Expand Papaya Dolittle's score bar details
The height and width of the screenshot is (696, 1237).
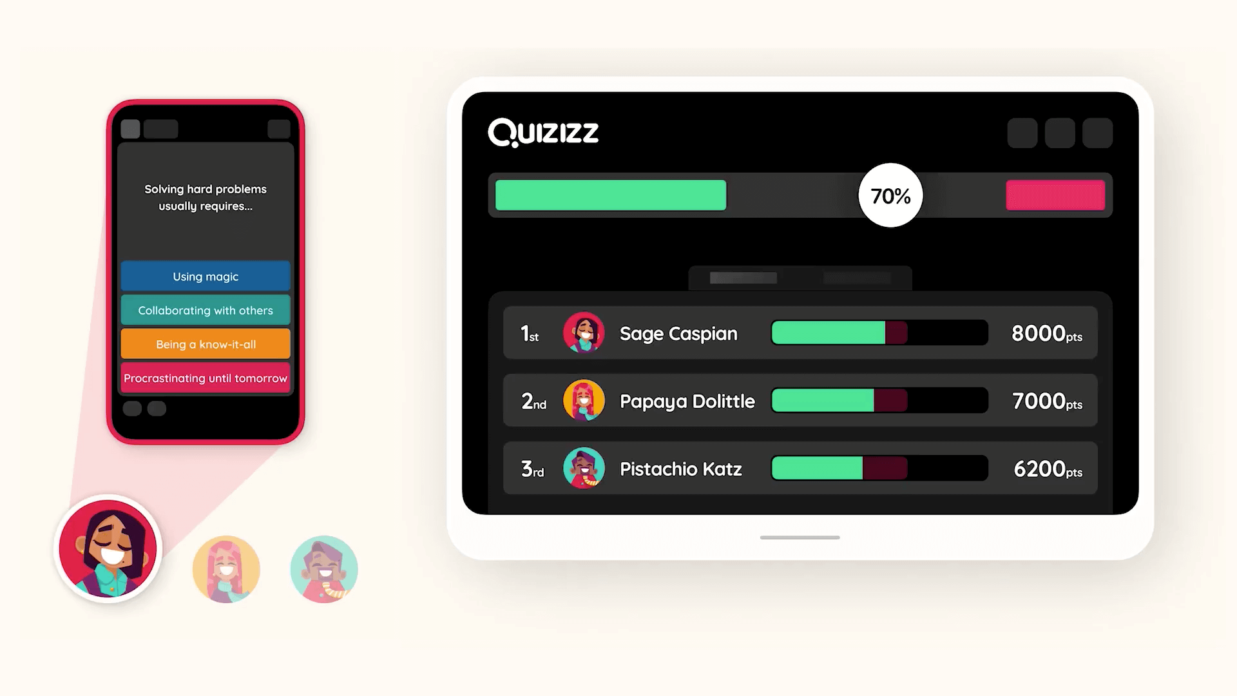coord(879,401)
